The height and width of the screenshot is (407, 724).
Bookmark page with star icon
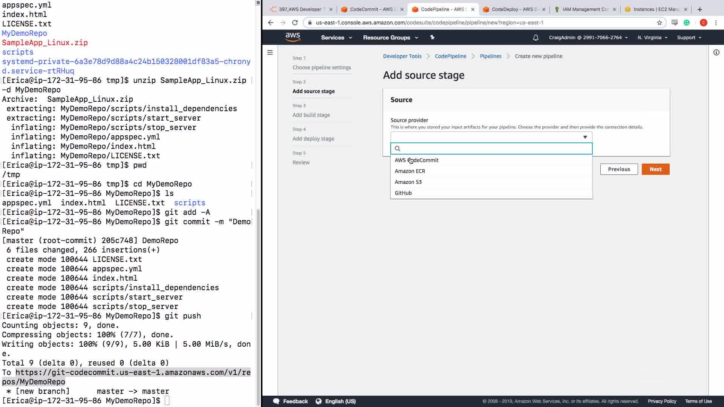pyautogui.click(x=660, y=23)
